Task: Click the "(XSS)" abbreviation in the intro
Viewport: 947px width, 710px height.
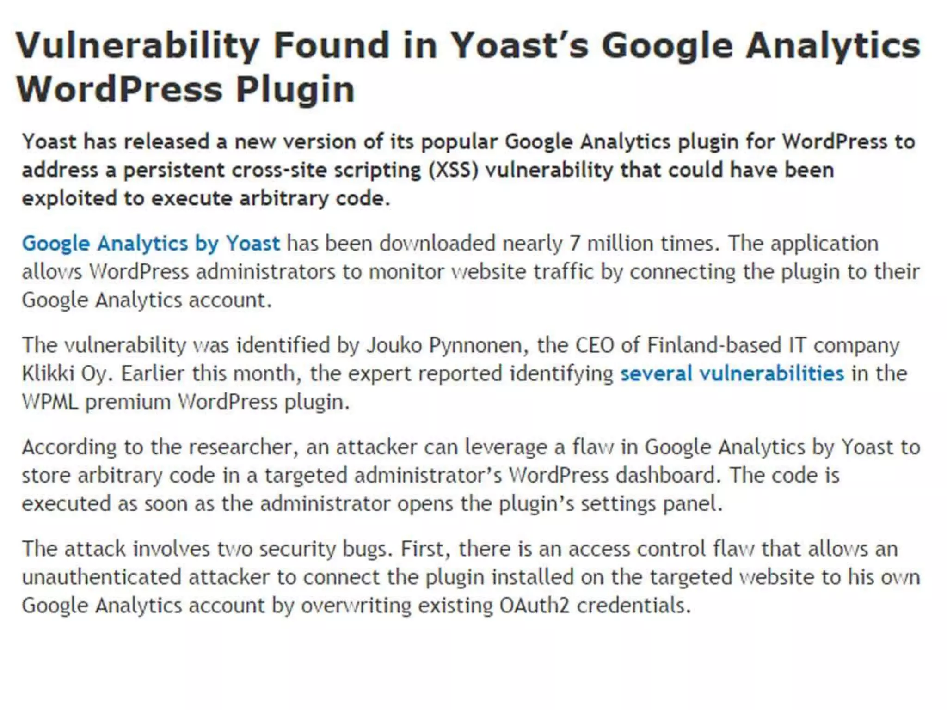Action: (453, 170)
